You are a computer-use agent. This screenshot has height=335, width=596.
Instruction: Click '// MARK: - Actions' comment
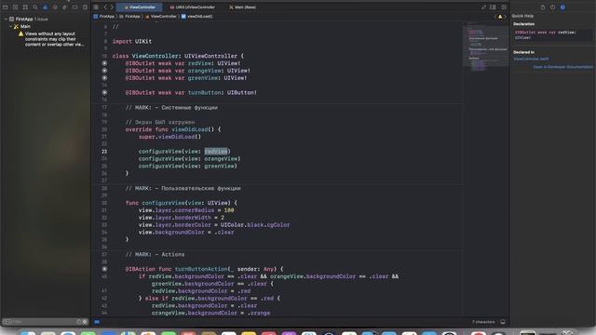pos(156,254)
